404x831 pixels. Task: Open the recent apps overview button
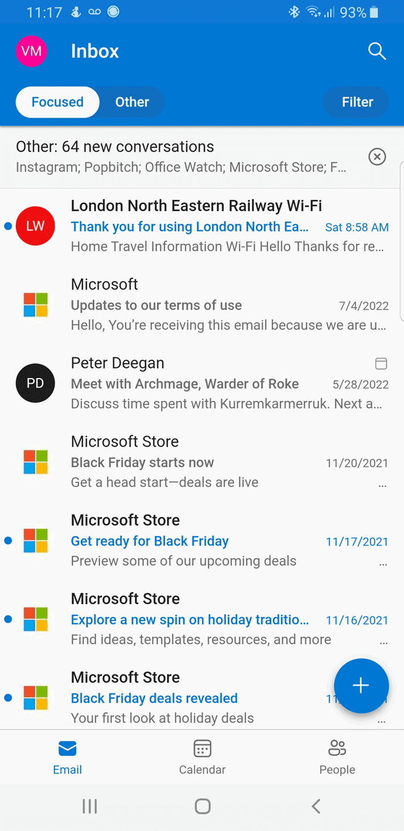90,806
